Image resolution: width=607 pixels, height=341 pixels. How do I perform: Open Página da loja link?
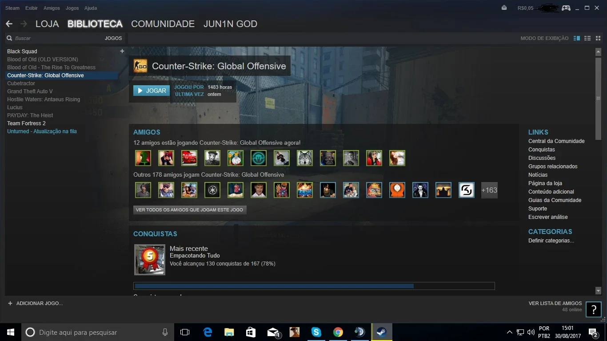coord(545,183)
